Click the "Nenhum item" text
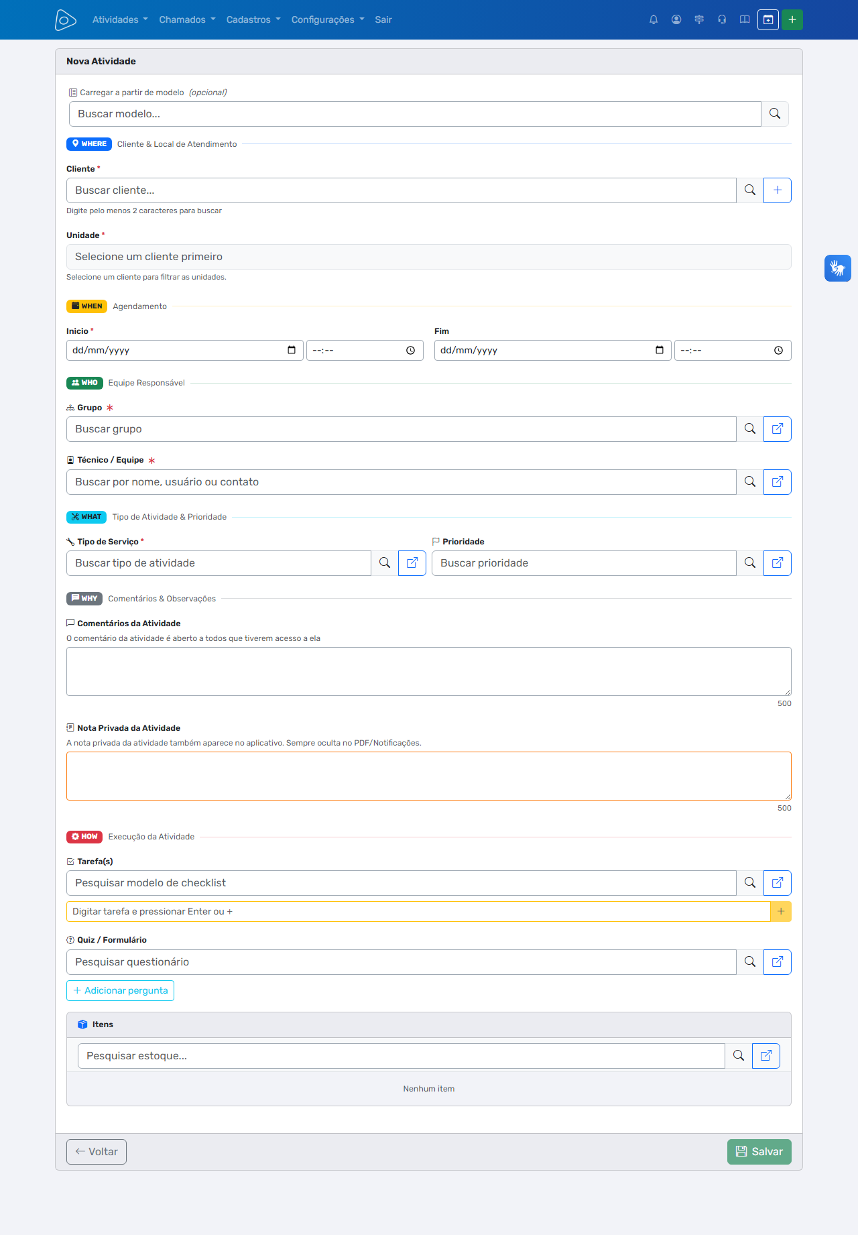Viewport: 858px width, 1235px height. (429, 1089)
